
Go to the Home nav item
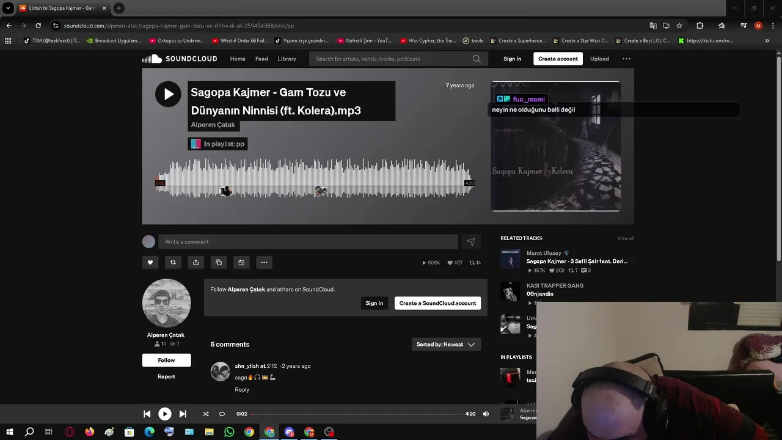click(x=238, y=59)
